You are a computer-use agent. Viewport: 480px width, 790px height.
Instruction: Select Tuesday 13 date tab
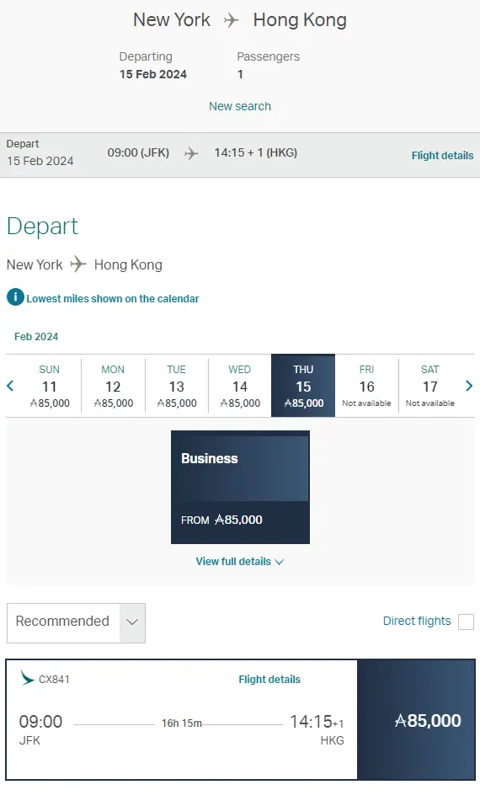coord(176,386)
